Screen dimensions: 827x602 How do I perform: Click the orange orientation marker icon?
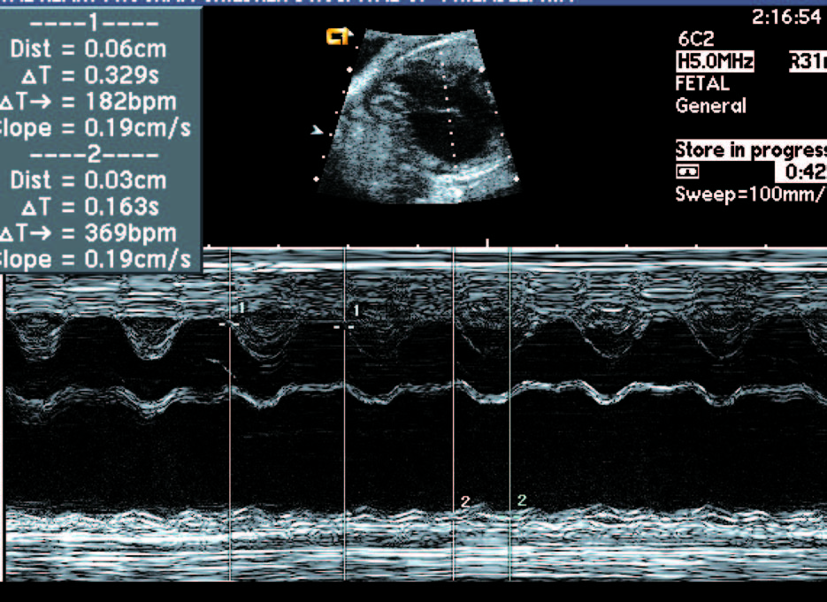pyautogui.click(x=339, y=36)
